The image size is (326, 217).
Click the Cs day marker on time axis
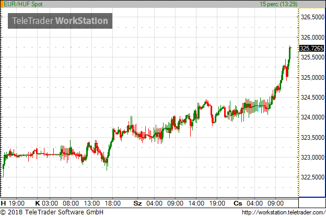point(238,203)
